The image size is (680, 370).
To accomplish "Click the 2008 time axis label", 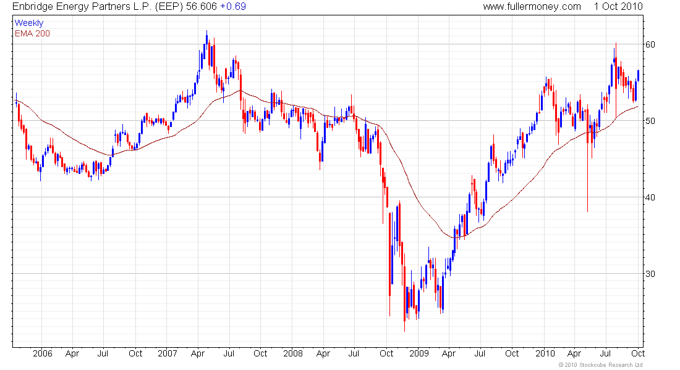I will pyautogui.click(x=293, y=353).
